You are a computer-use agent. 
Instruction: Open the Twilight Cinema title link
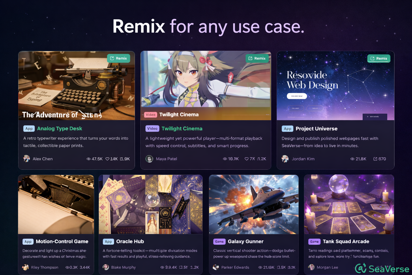pos(182,129)
